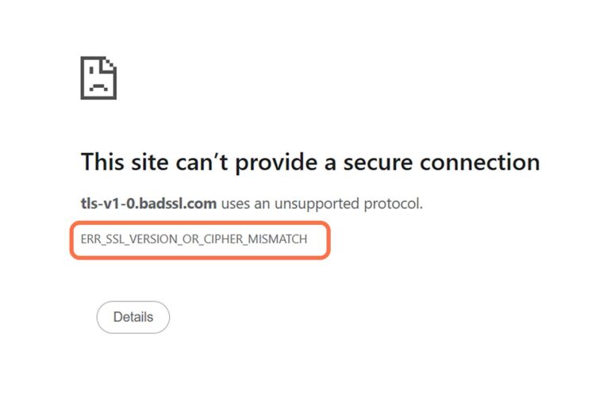Open the Details button
611x408 pixels.
133,317
